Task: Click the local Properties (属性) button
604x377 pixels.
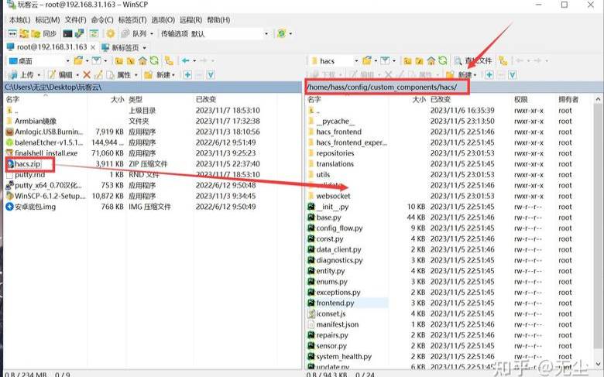Action: [119, 75]
